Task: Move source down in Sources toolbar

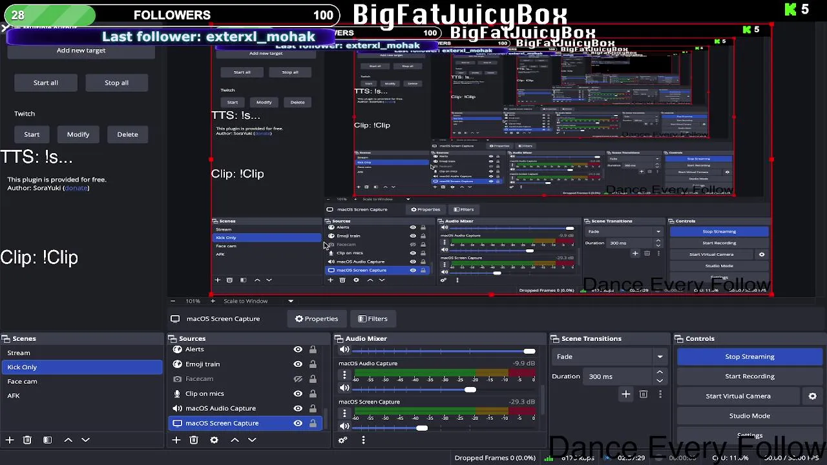Action: pos(252,440)
